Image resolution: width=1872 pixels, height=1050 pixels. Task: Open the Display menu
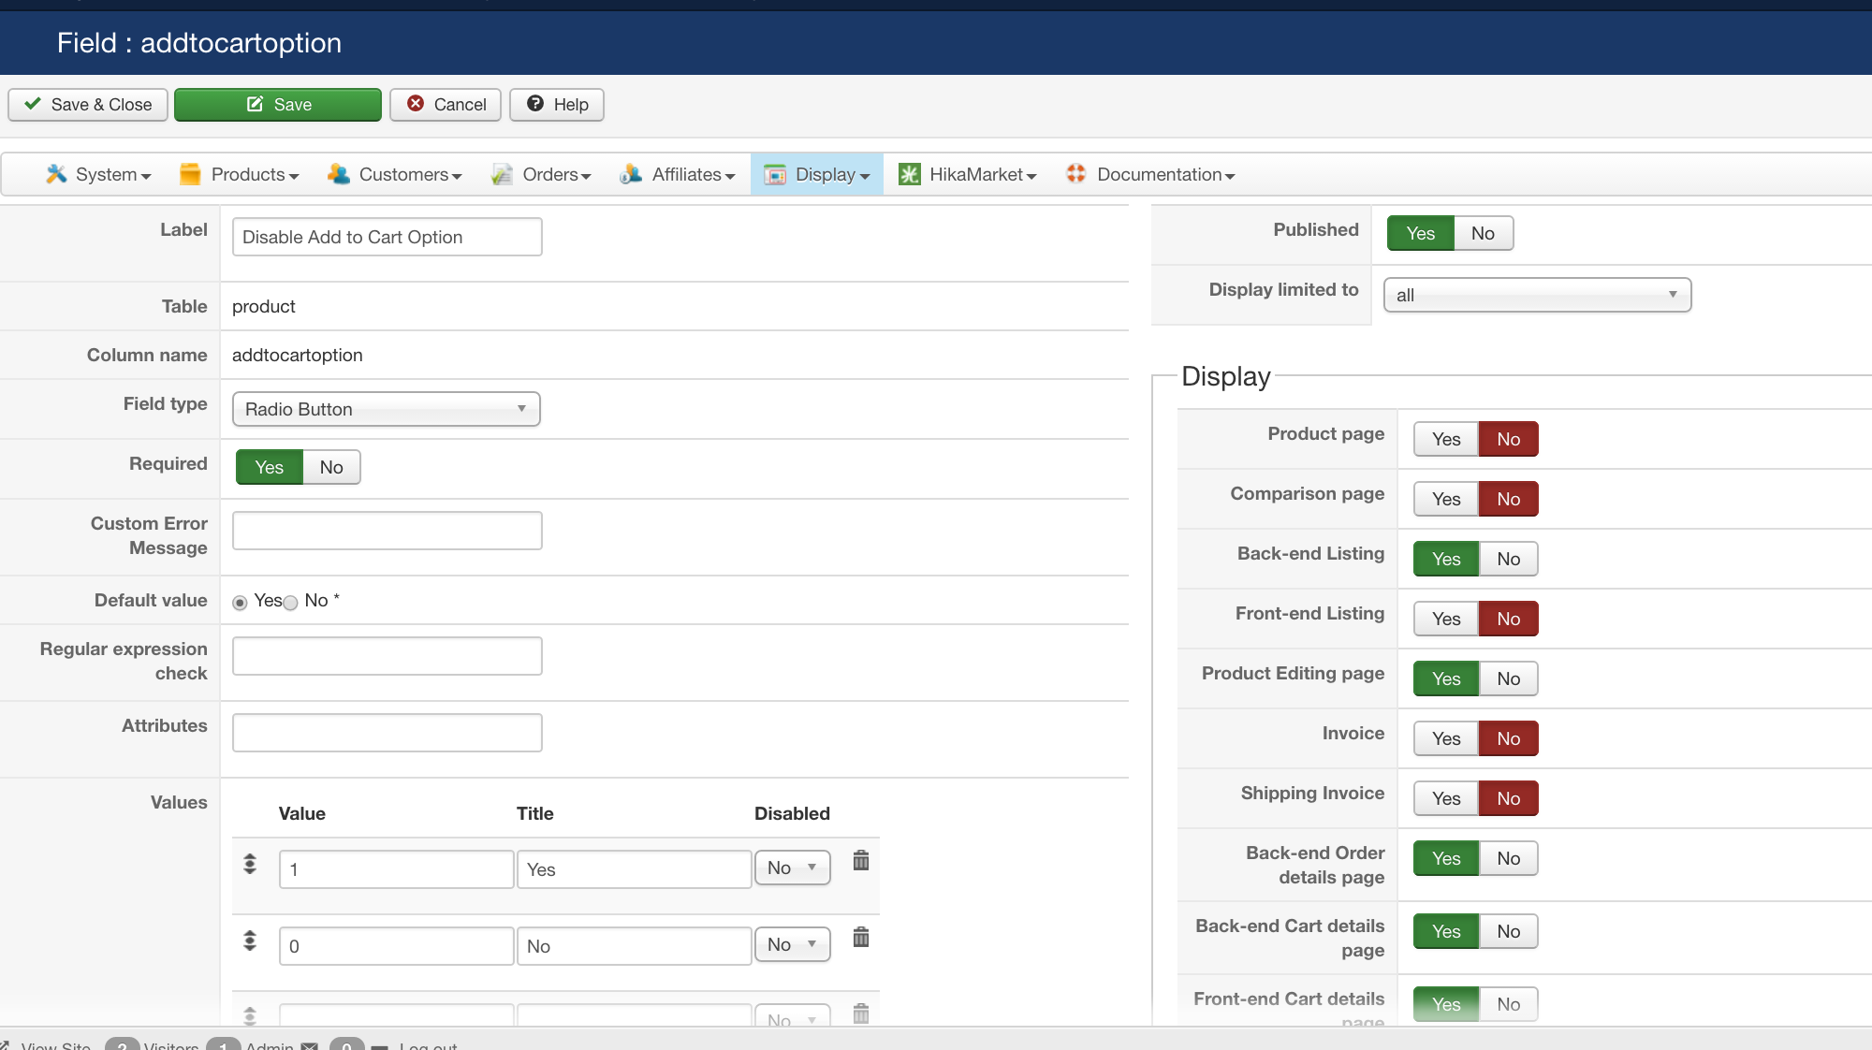(x=817, y=174)
